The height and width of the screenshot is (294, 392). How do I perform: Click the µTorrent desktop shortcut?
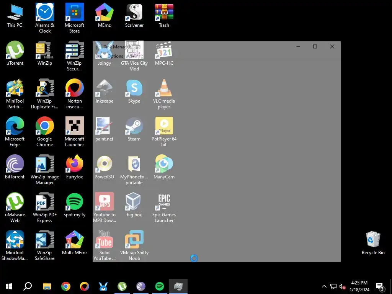tap(15, 53)
